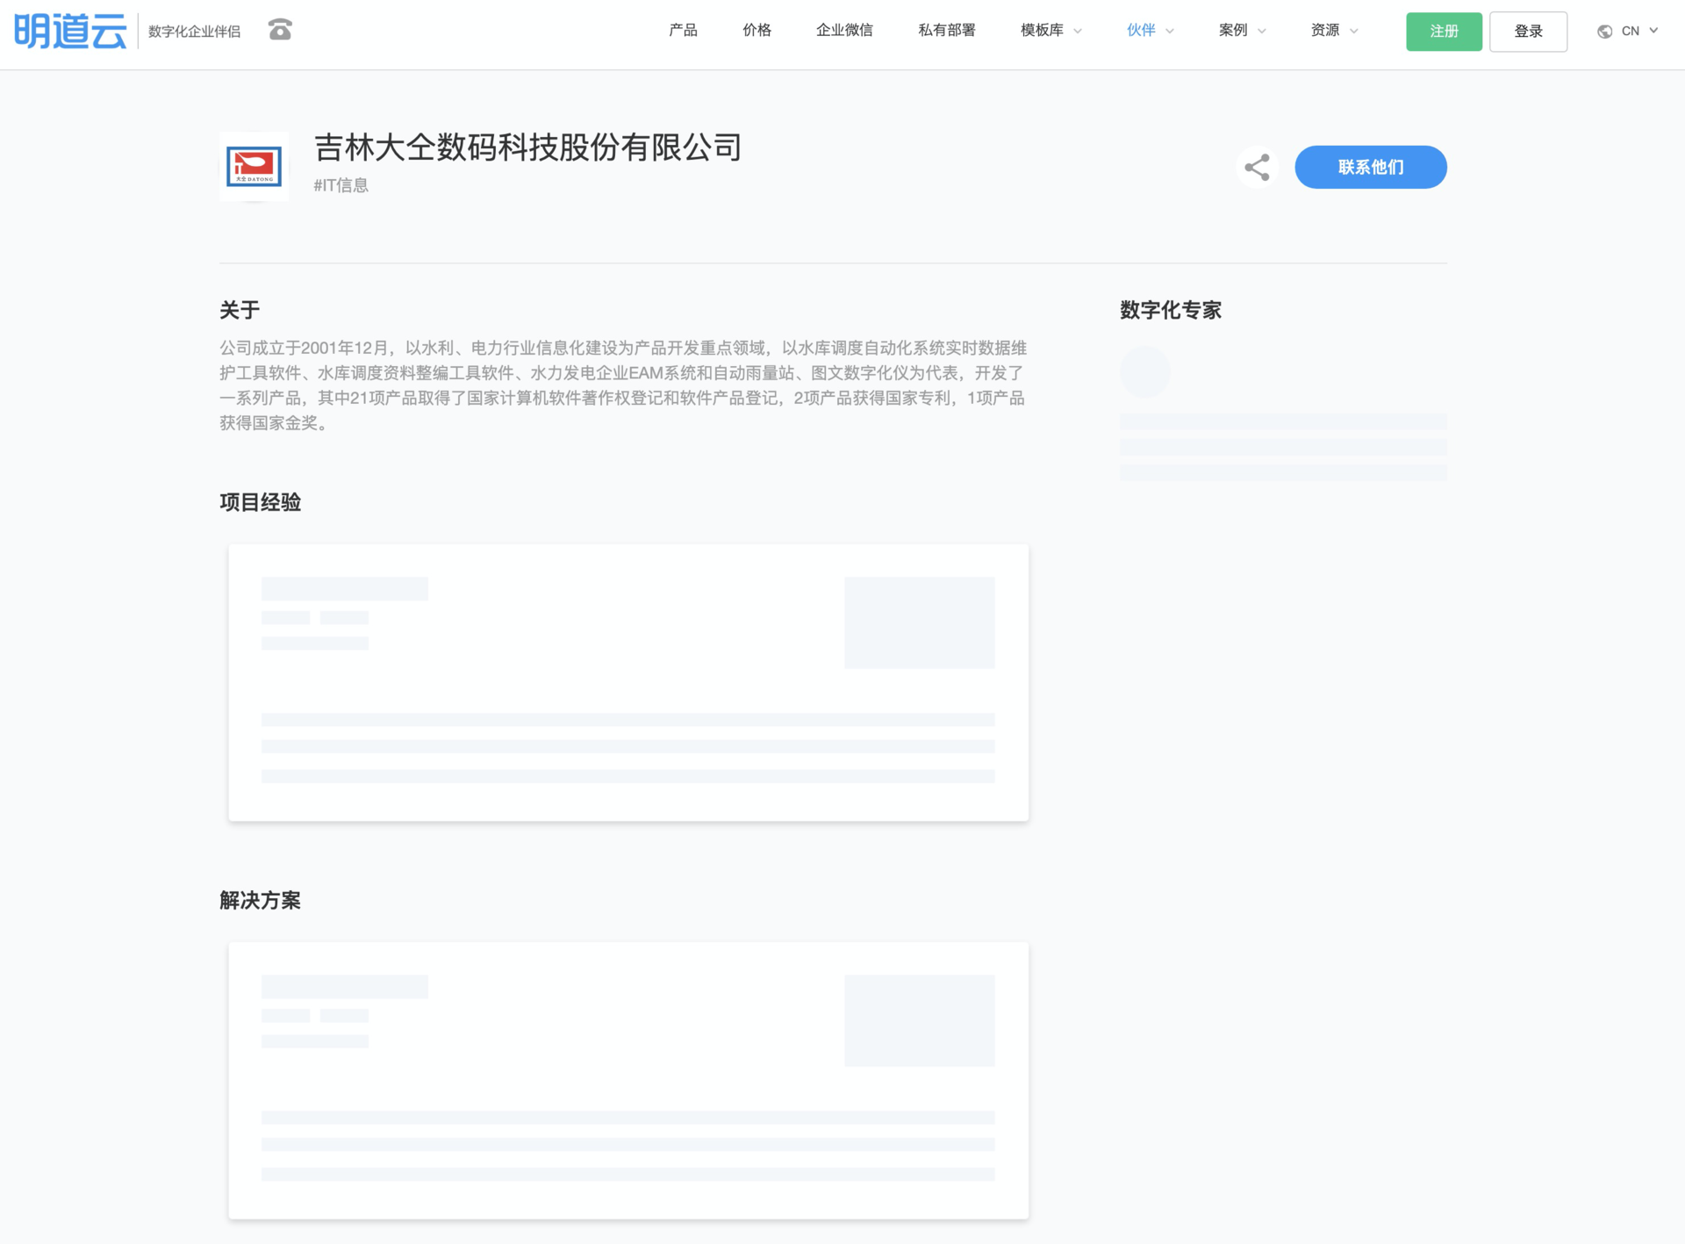Image resolution: width=1685 pixels, height=1244 pixels.
Task: Expand the 资源 dropdown menu
Action: 1333,31
